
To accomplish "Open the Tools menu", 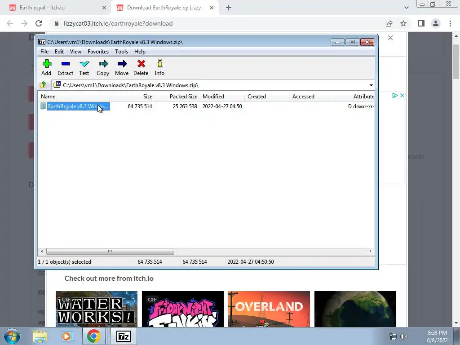I will coord(121,52).
